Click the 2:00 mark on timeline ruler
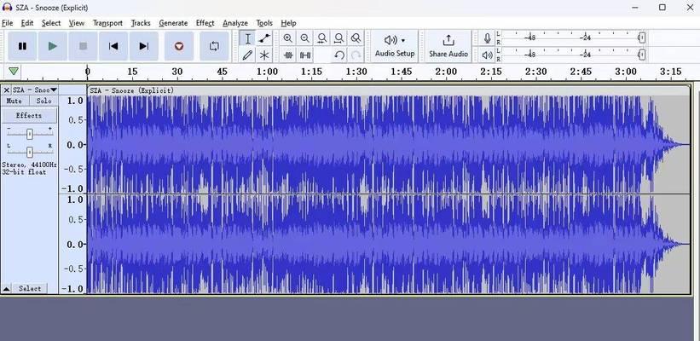Image resolution: width=700 pixels, height=341 pixels. coord(446,72)
